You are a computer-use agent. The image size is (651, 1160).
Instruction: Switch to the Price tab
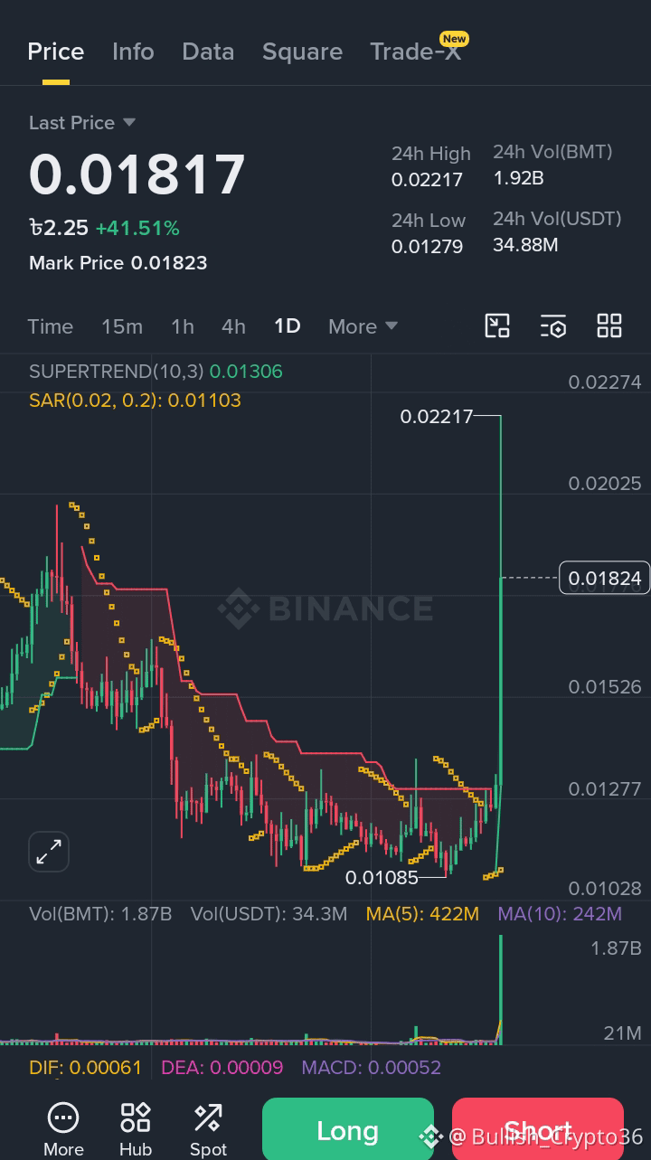[56, 52]
